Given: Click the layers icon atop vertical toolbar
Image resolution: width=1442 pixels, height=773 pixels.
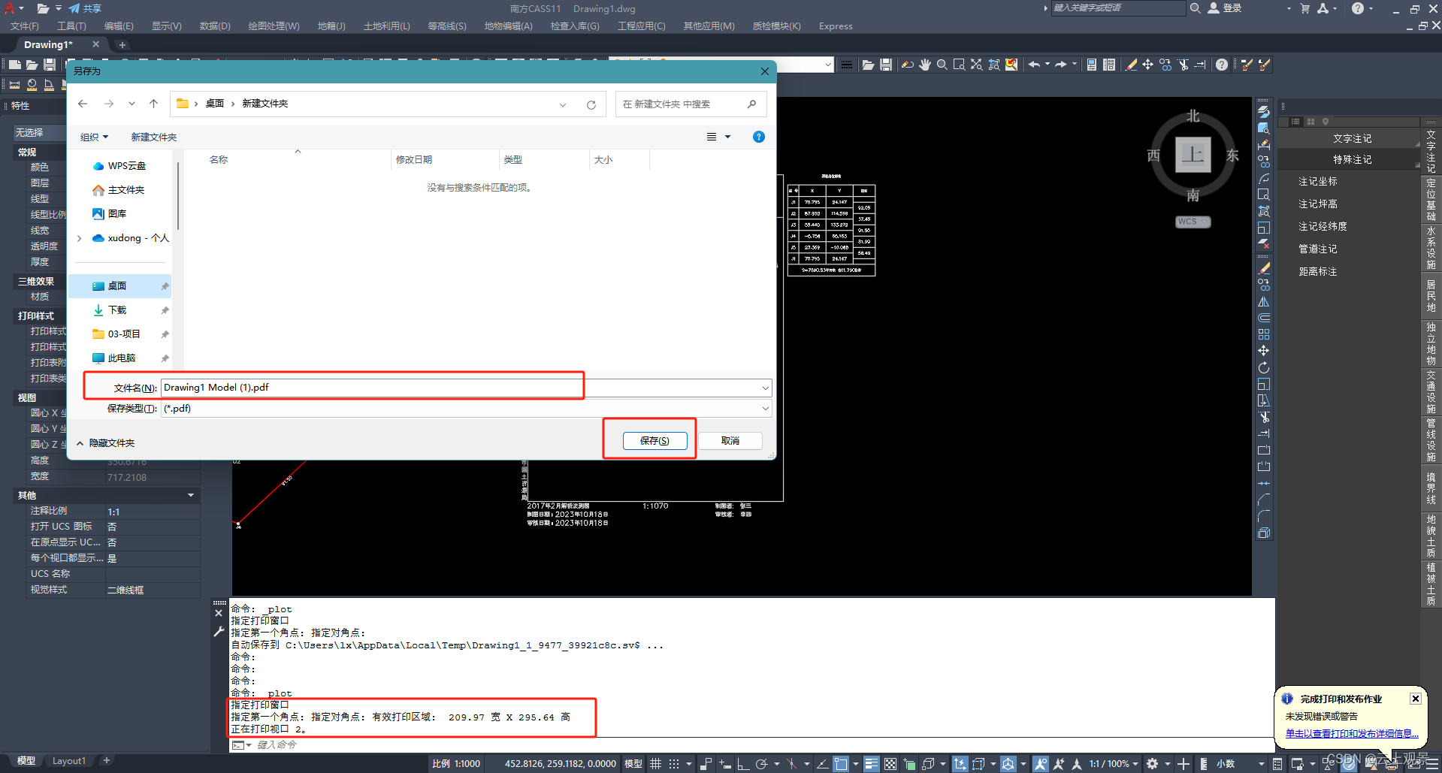Looking at the screenshot, I should [1264, 111].
